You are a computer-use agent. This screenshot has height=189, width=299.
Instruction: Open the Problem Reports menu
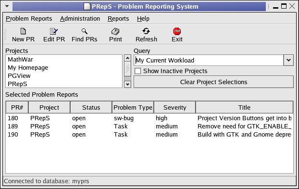point(29,19)
